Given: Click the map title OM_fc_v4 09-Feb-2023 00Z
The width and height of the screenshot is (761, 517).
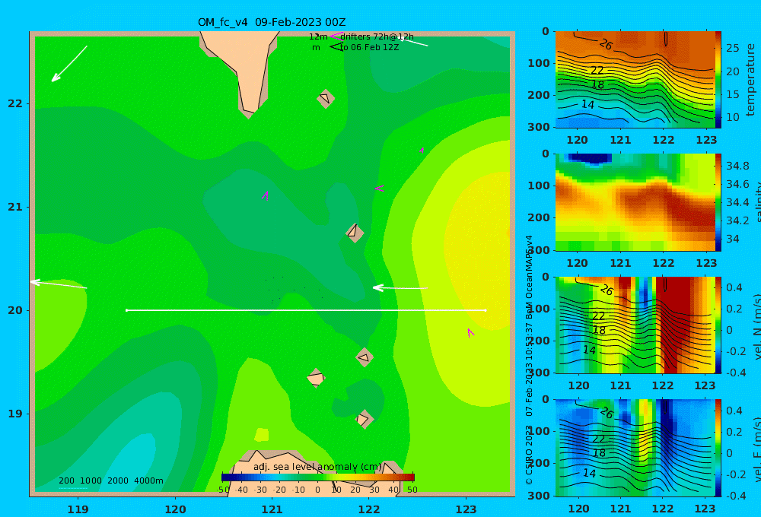Looking at the screenshot, I should coord(272,22).
